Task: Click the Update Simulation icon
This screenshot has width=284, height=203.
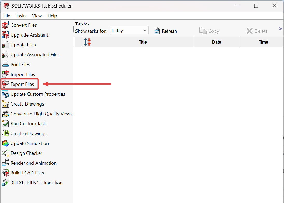Action: 5,143
